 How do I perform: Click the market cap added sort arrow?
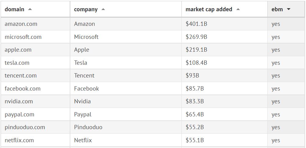coord(238,9)
